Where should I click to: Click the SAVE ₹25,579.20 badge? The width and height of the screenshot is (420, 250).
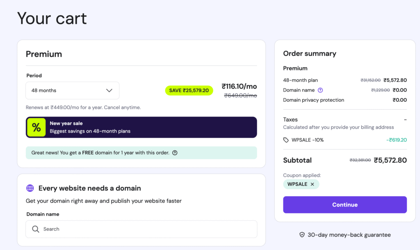[x=189, y=90]
